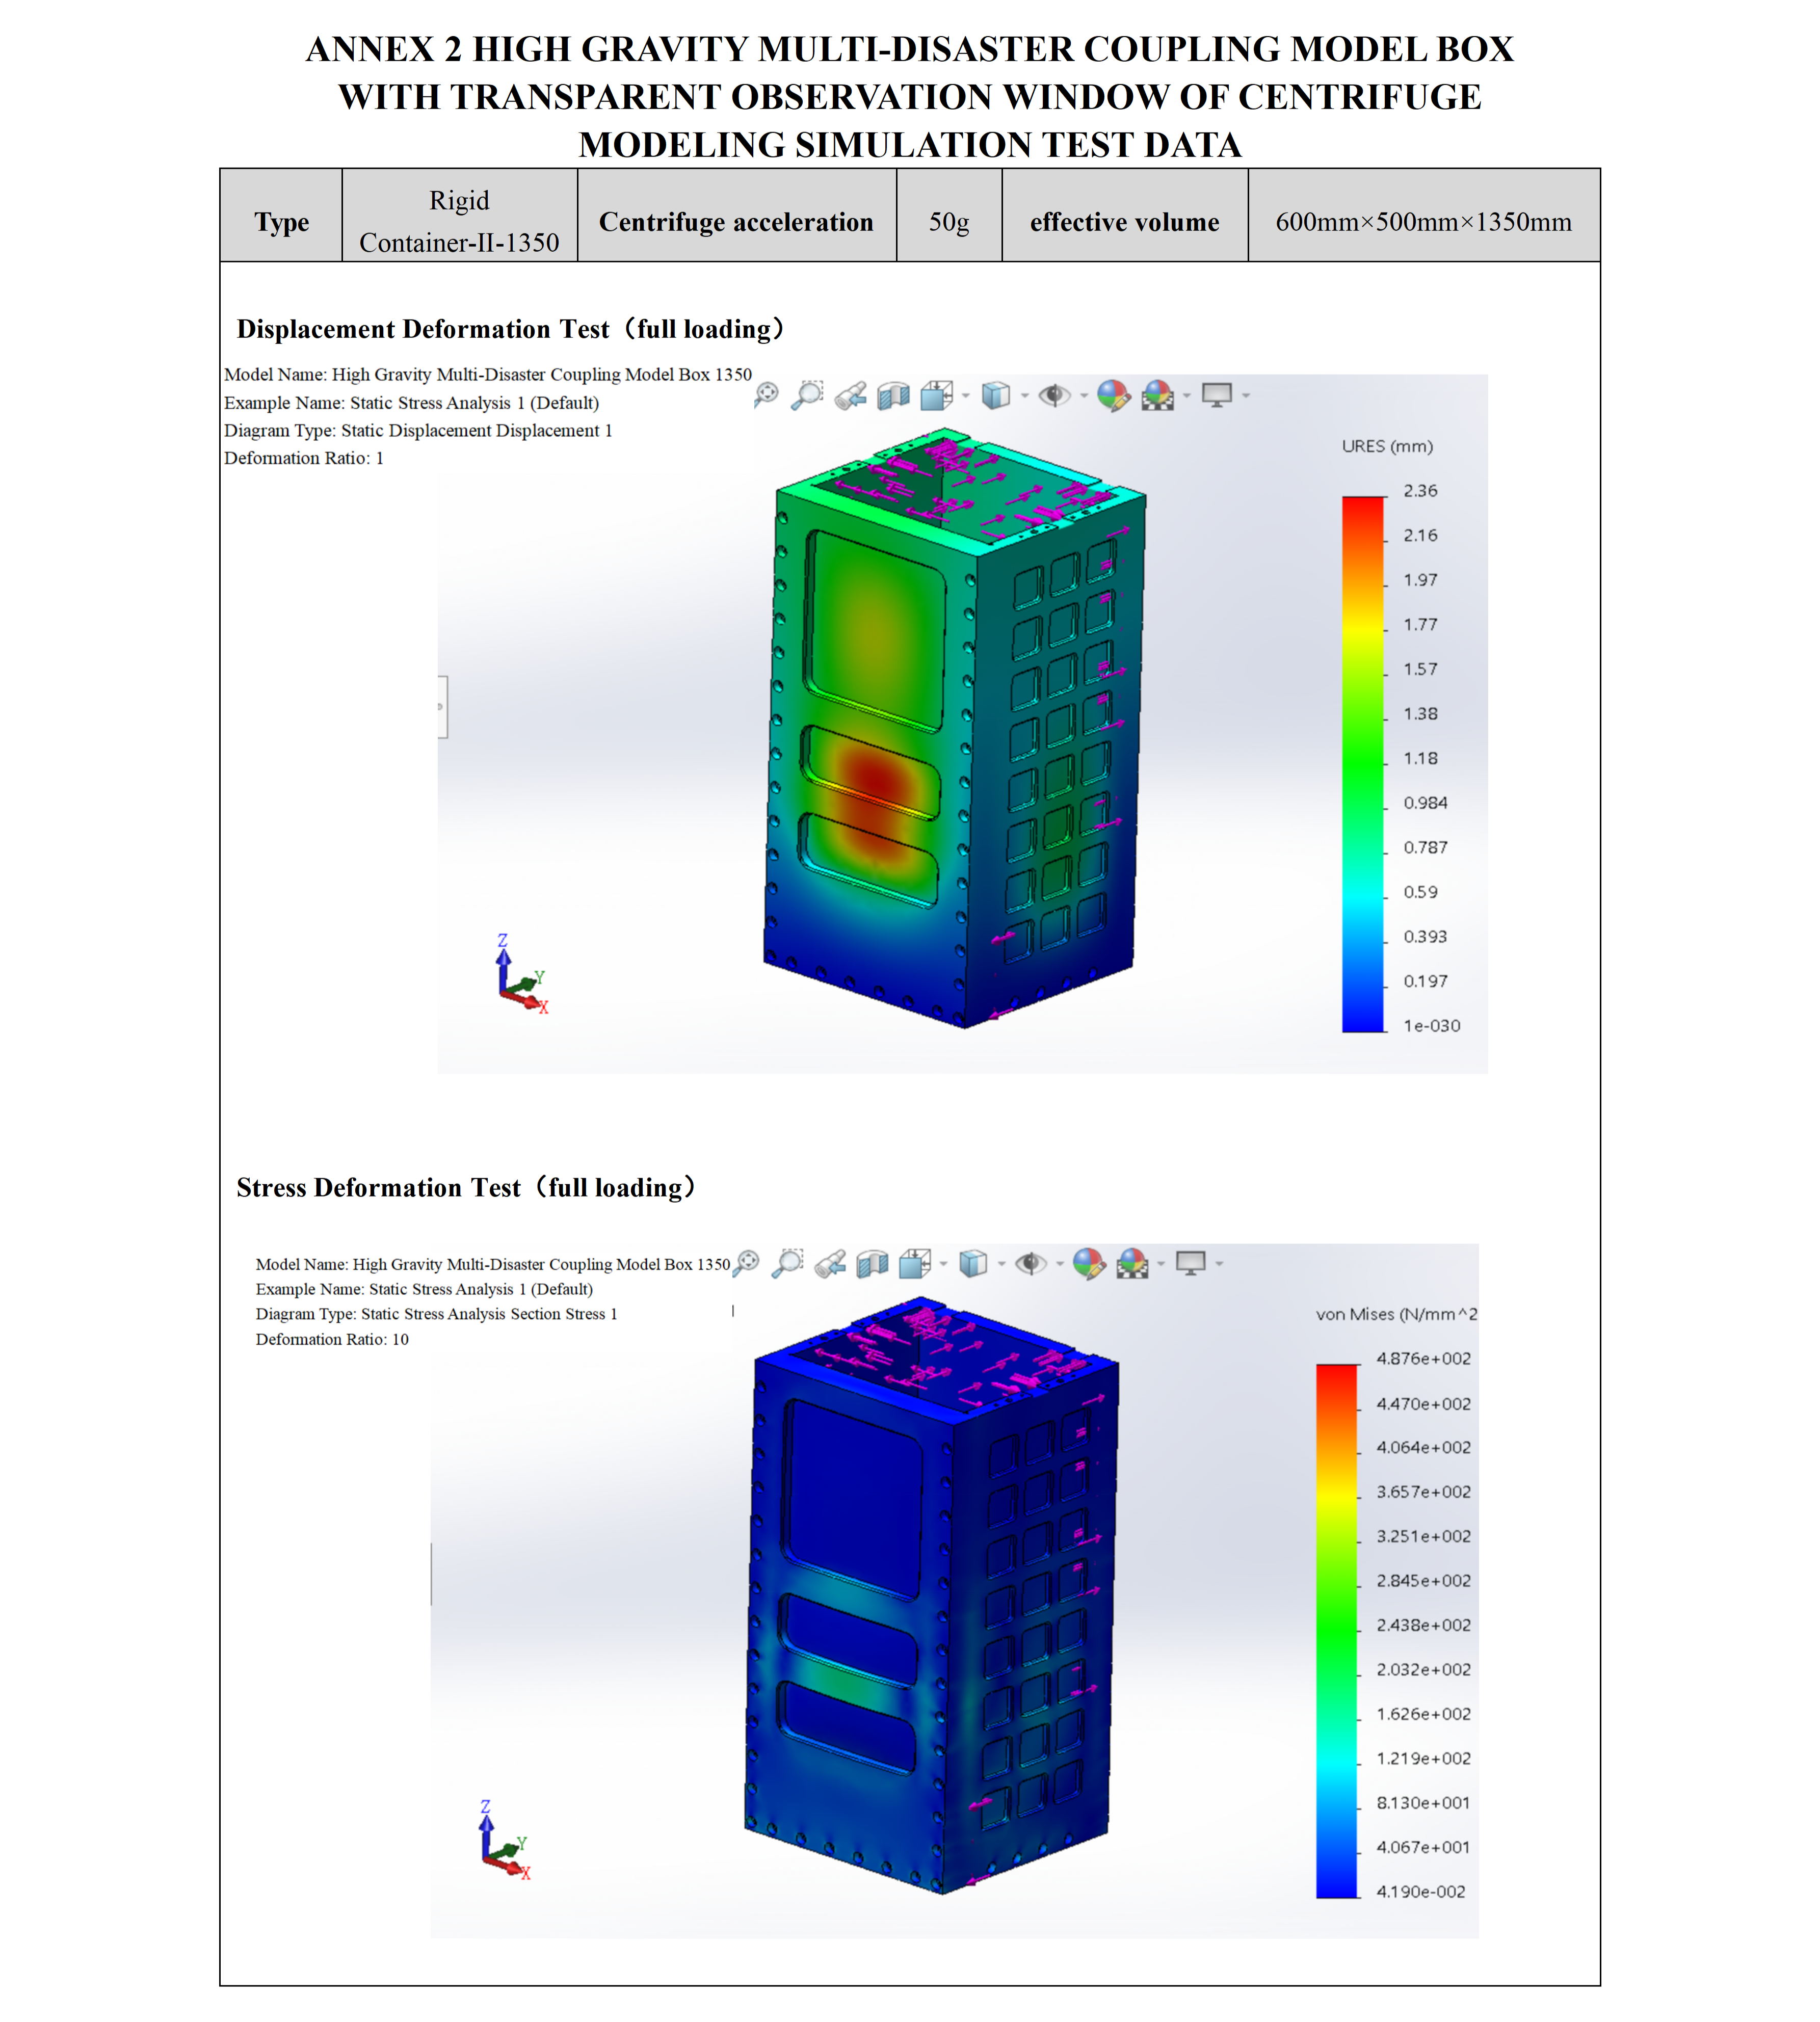Open View Settings dropdown arrow in stress toolbar

click(x=1219, y=1264)
